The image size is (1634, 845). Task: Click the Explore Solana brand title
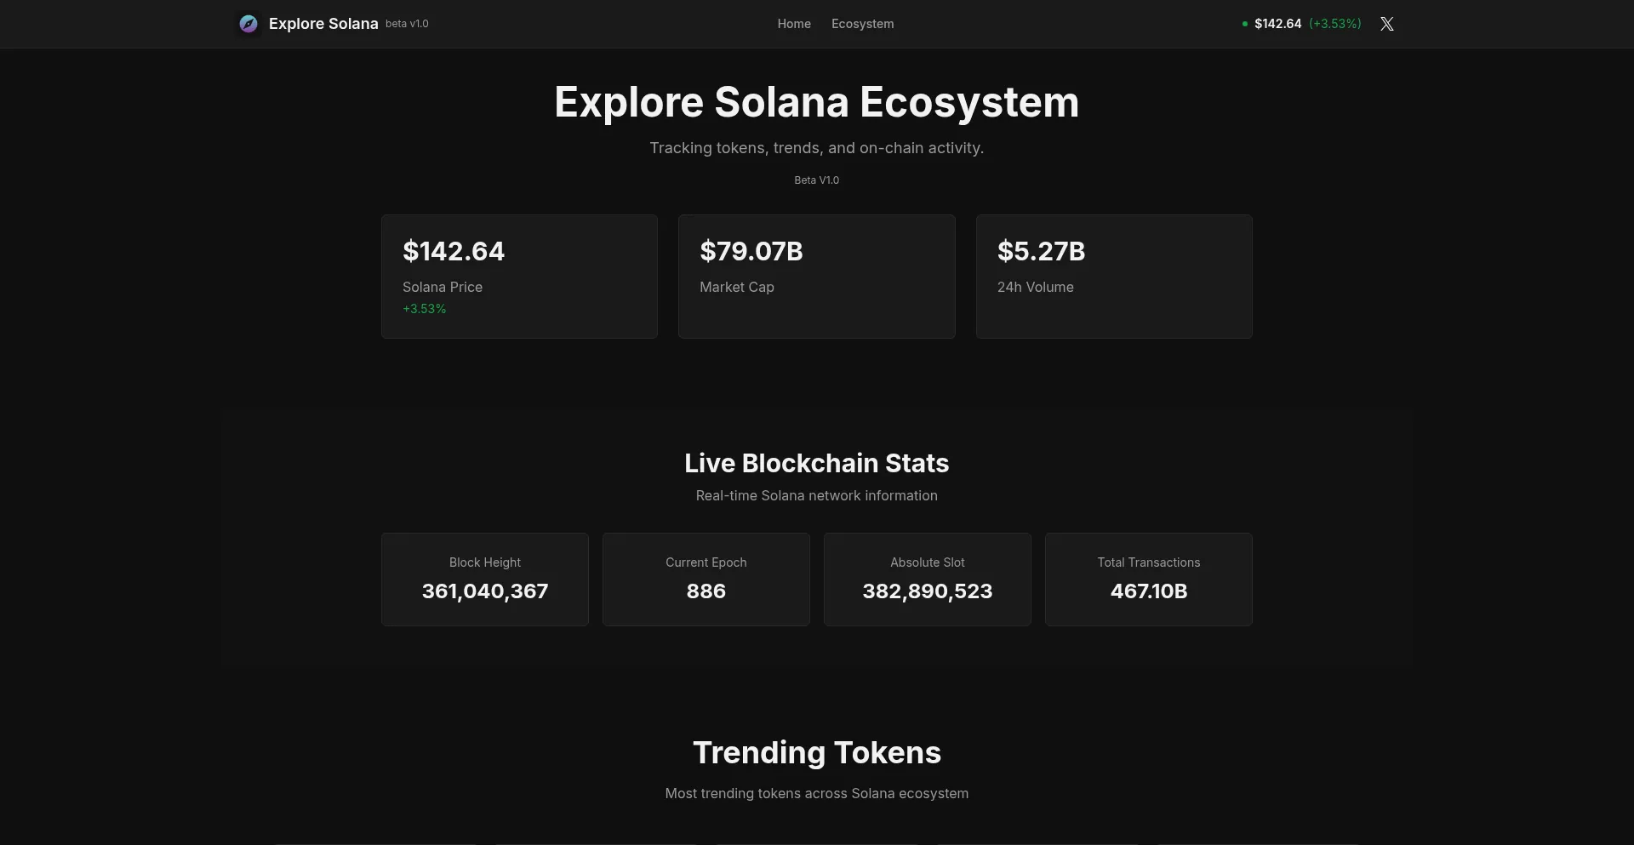click(323, 24)
